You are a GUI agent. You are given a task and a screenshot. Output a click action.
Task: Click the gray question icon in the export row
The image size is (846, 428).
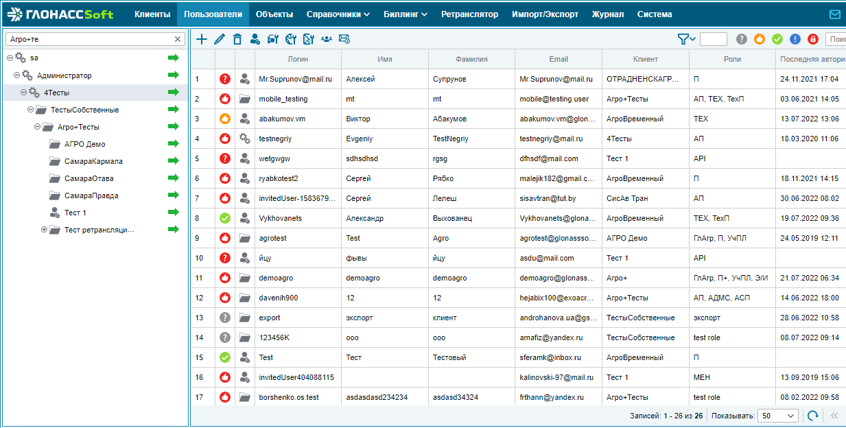(x=224, y=318)
